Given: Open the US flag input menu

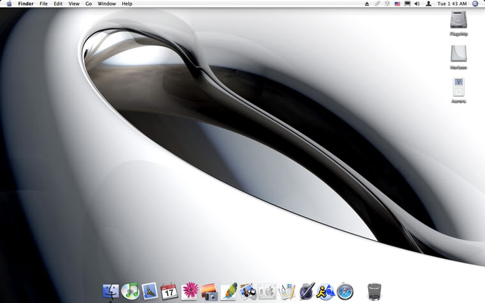Looking at the screenshot, I should [x=397, y=4].
